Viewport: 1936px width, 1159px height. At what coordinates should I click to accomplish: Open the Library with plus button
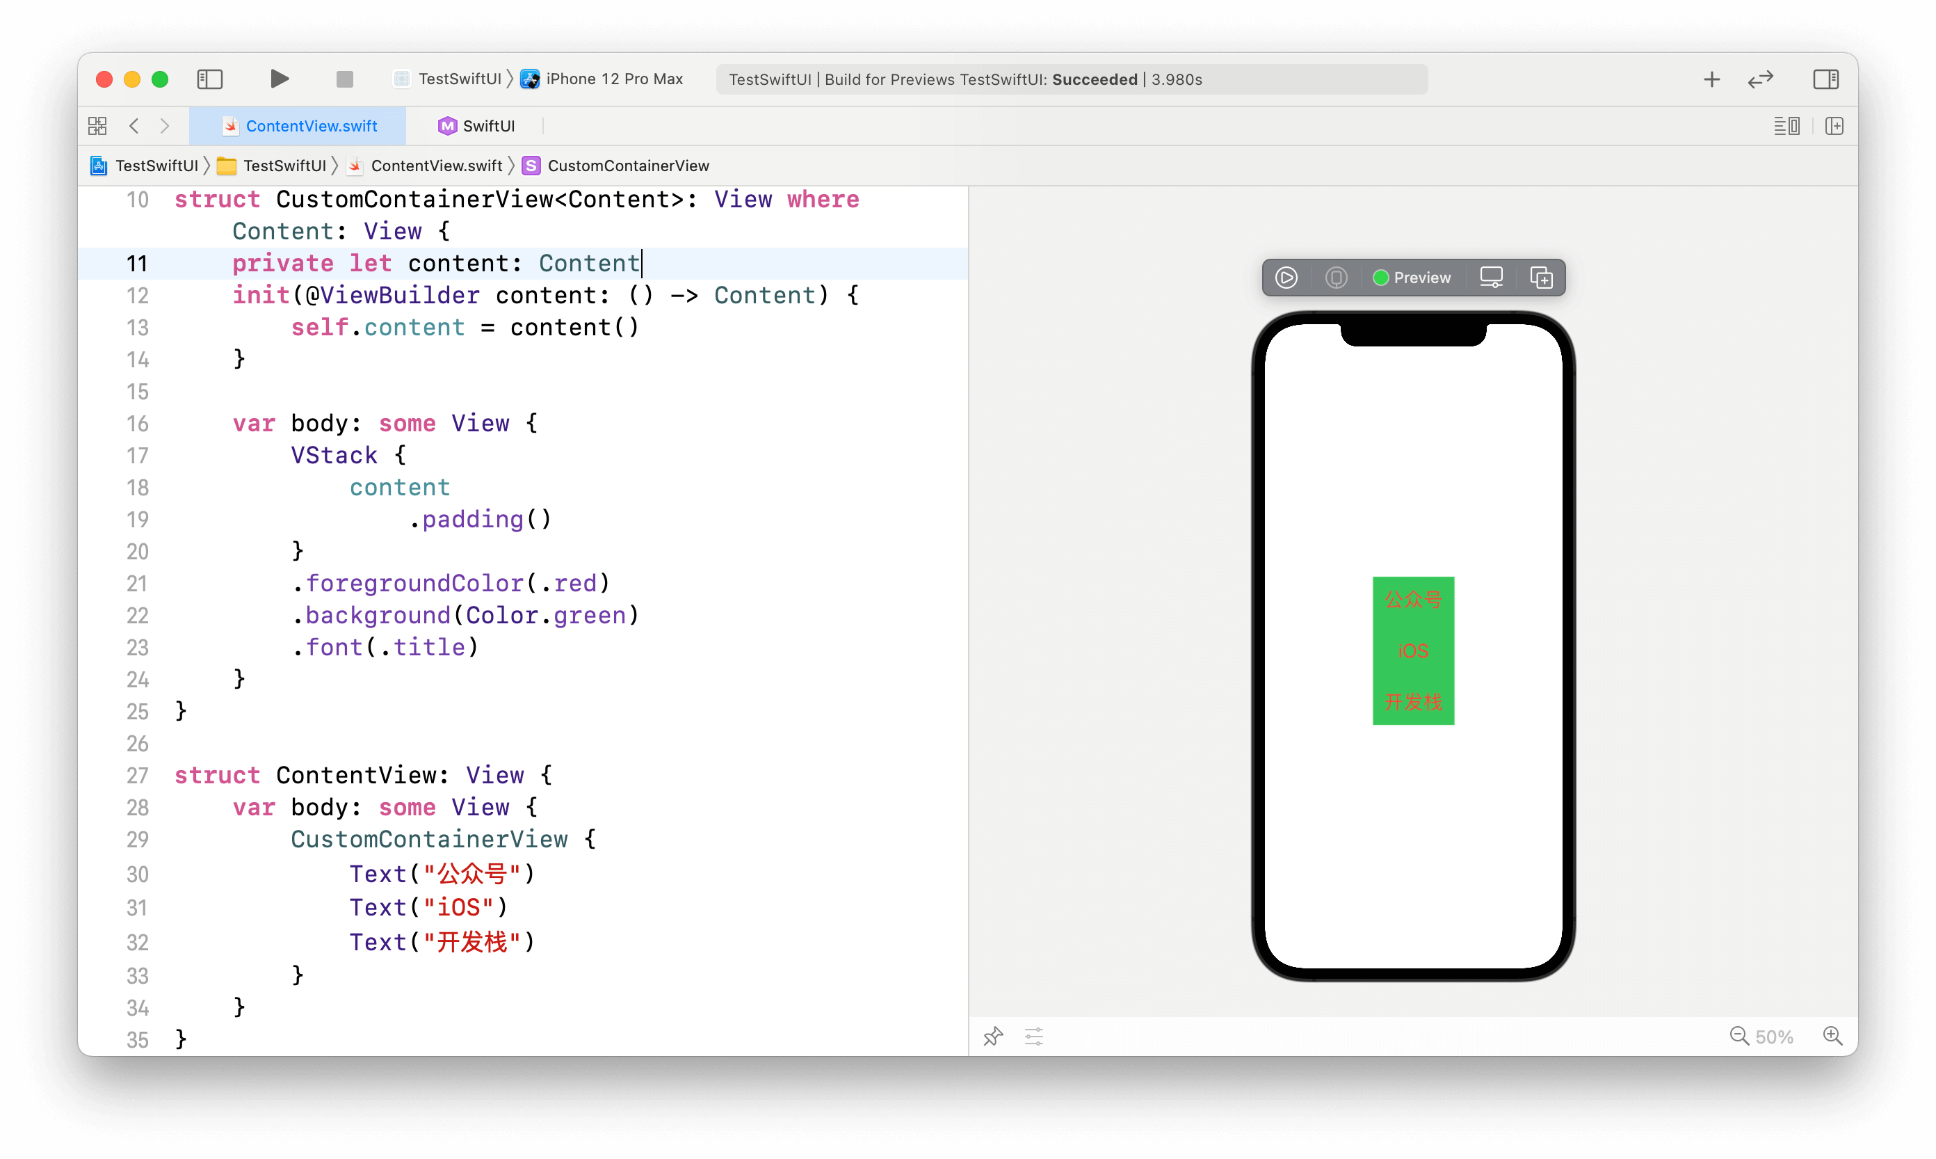pyautogui.click(x=1711, y=79)
